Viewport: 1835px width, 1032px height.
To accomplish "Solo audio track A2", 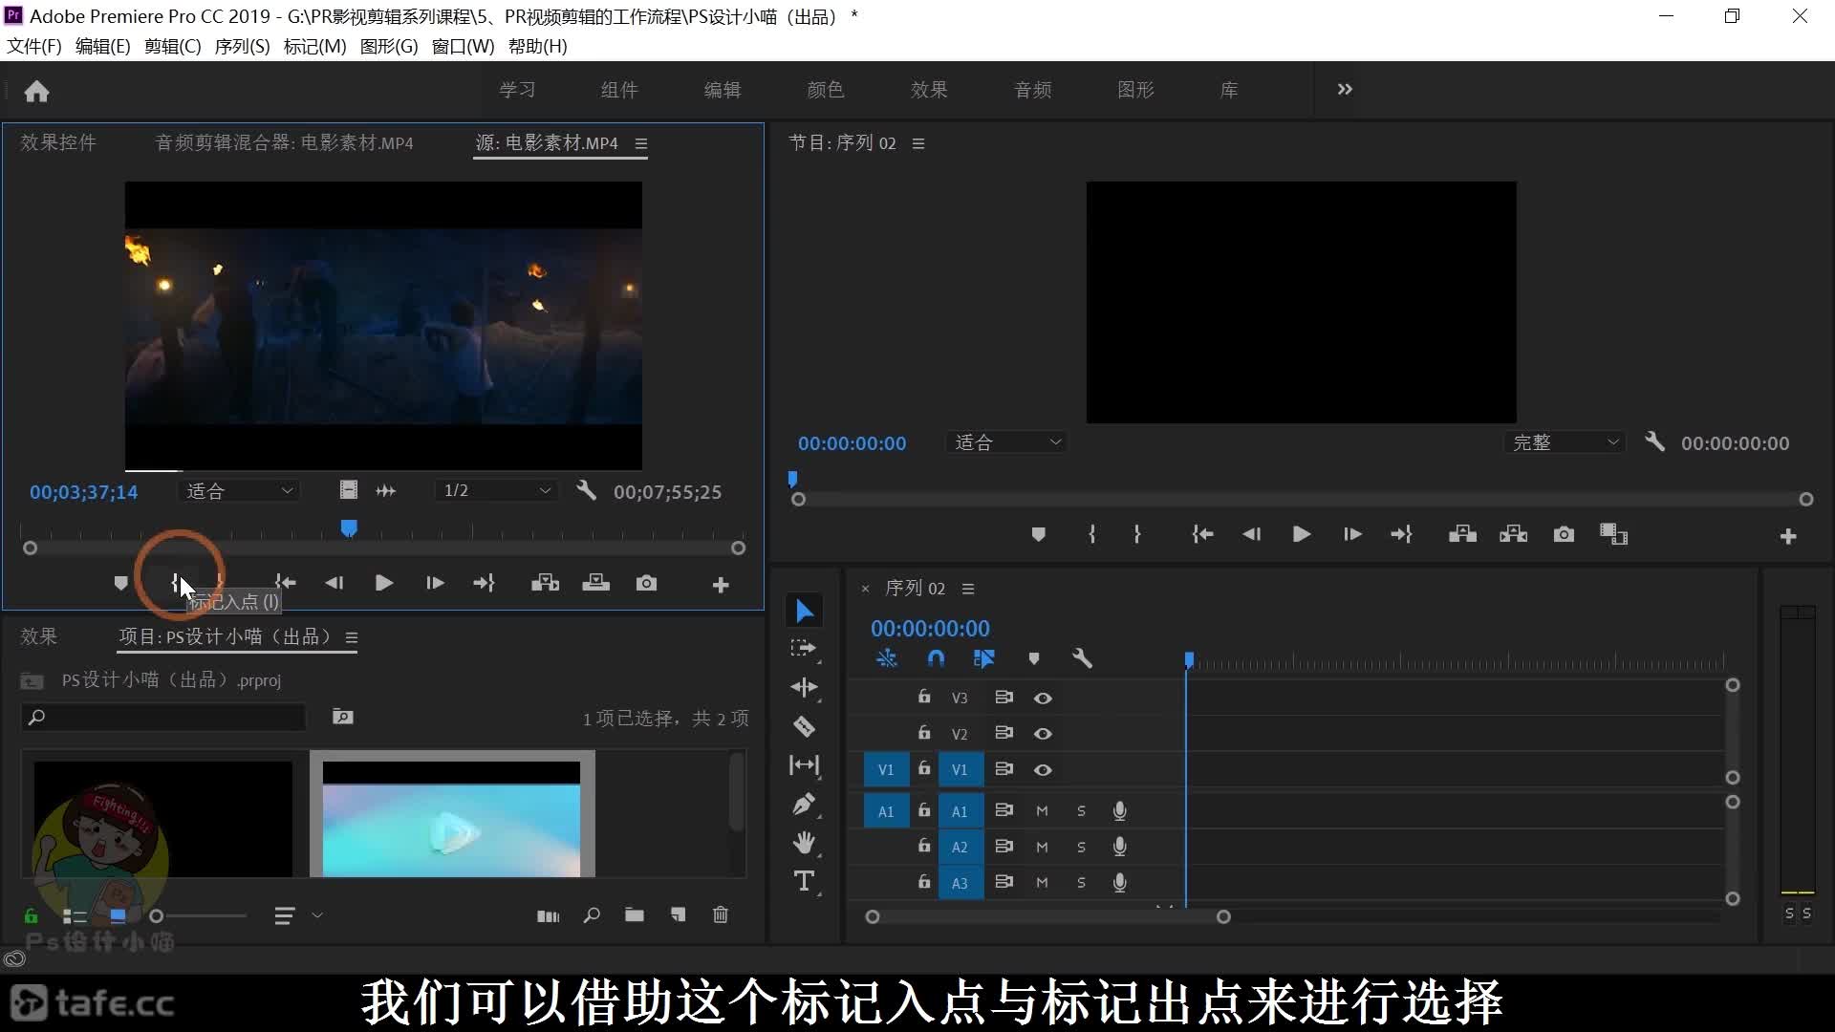I will [1081, 847].
